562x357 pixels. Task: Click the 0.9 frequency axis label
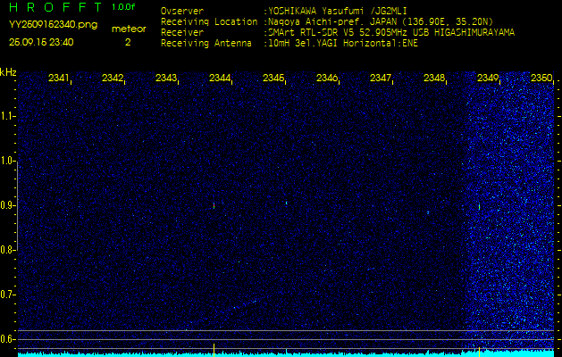pos(8,205)
